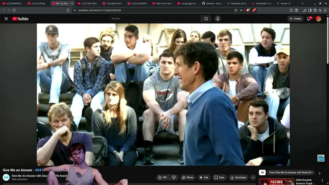Dislike the video with thumbs down
Viewport: 329px width, 185px height.
click(174, 178)
